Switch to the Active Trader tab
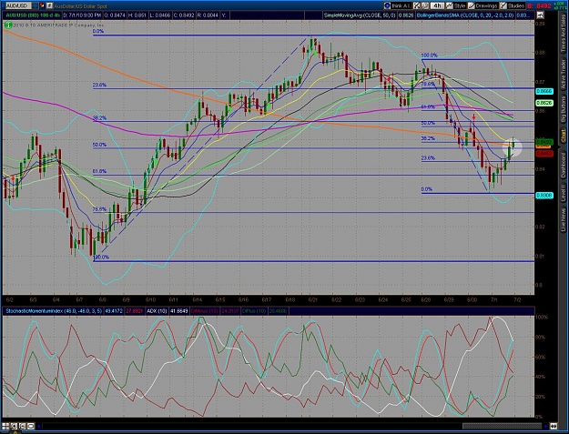The width and height of the screenshot is (569, 434). tap(564, 75)
